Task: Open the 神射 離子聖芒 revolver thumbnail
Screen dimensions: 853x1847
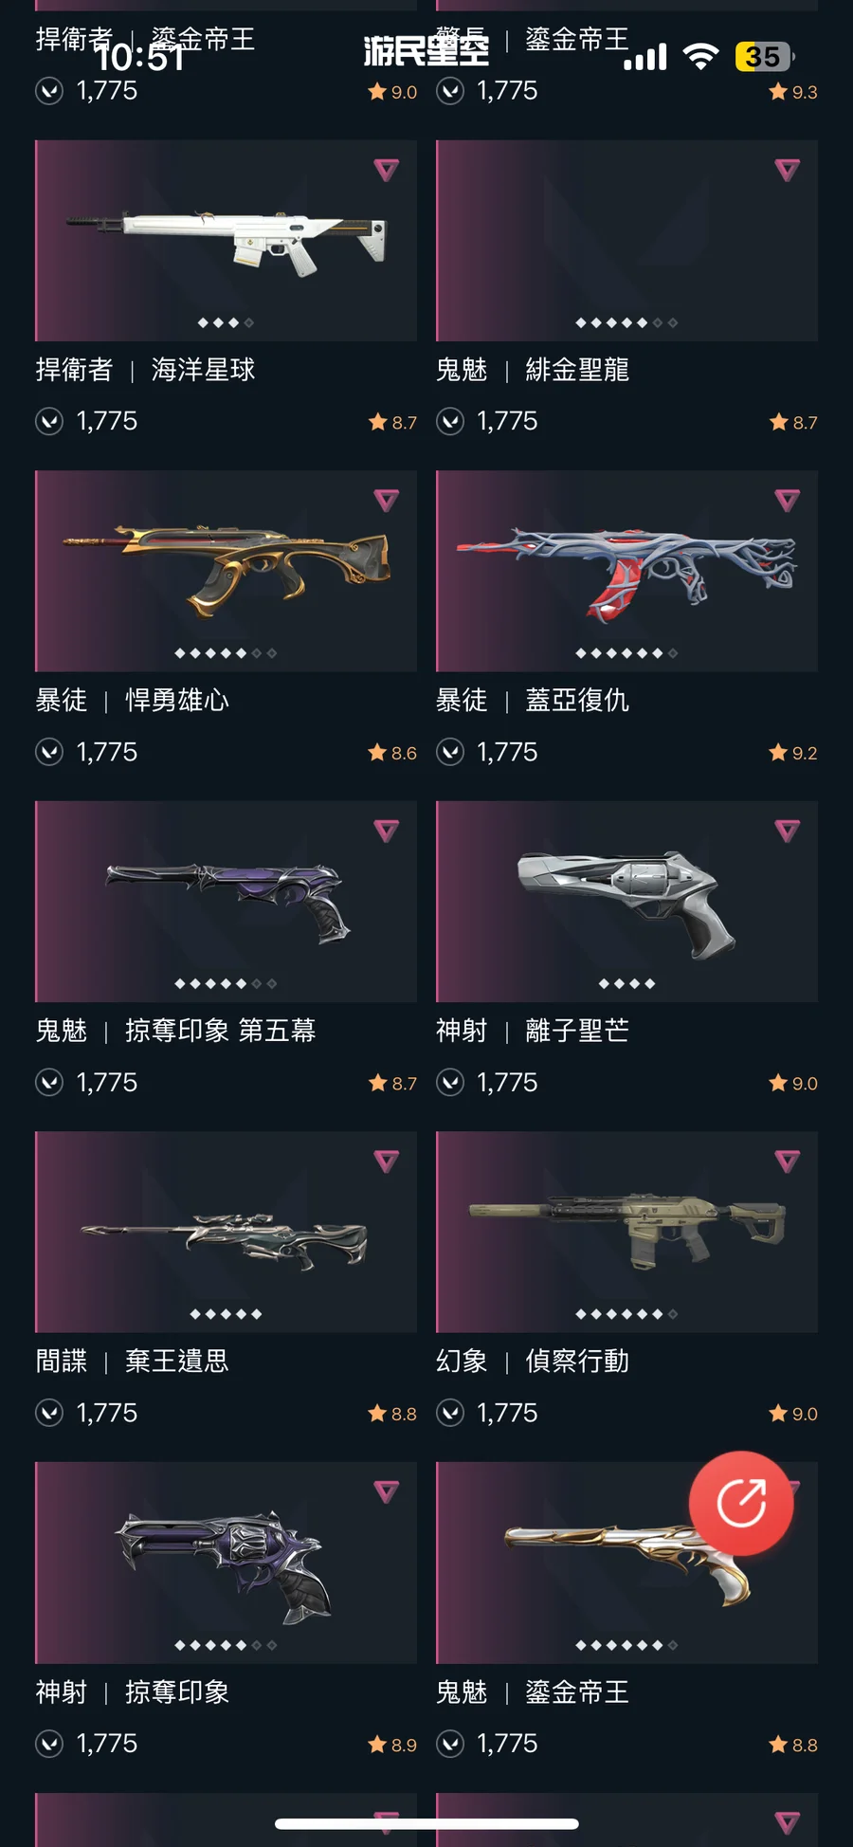Action: point(626,902)
